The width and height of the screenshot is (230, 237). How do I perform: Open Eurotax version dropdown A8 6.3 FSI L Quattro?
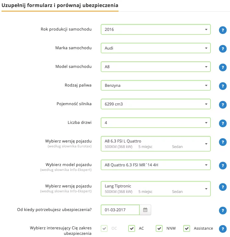pos(156,144)
